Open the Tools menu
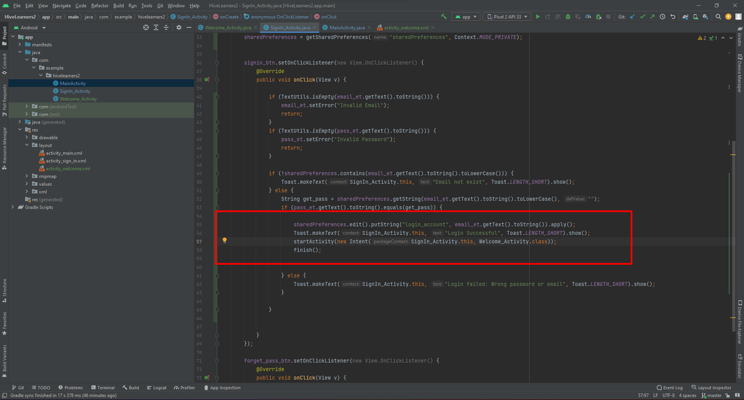This screenshot has width=744, height=400. point(146,6)
